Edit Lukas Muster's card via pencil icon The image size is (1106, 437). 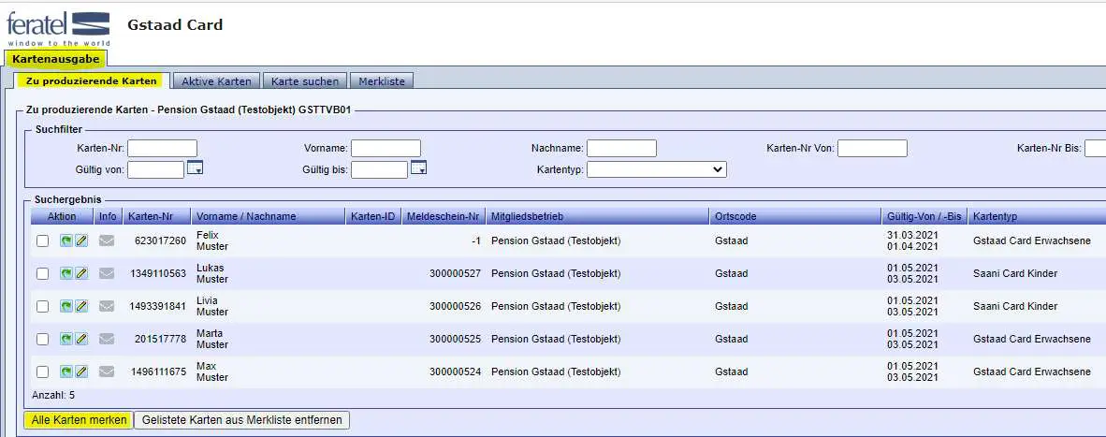point(81,273)
